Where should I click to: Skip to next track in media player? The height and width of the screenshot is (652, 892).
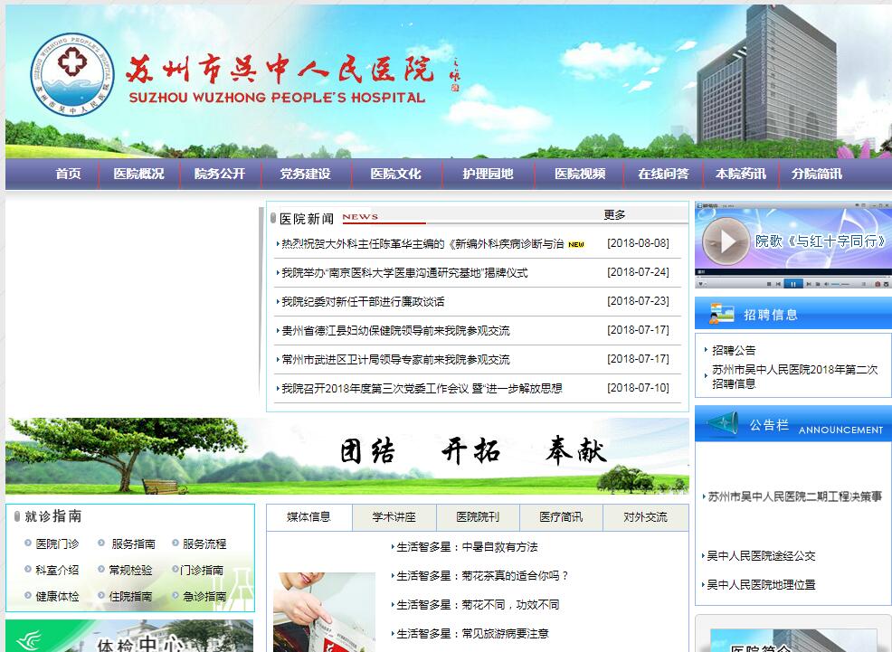809,284
